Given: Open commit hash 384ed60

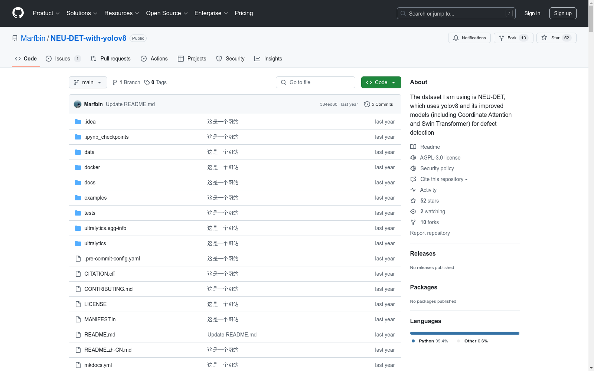Looking at the screenshot, I should click(329, 104).
